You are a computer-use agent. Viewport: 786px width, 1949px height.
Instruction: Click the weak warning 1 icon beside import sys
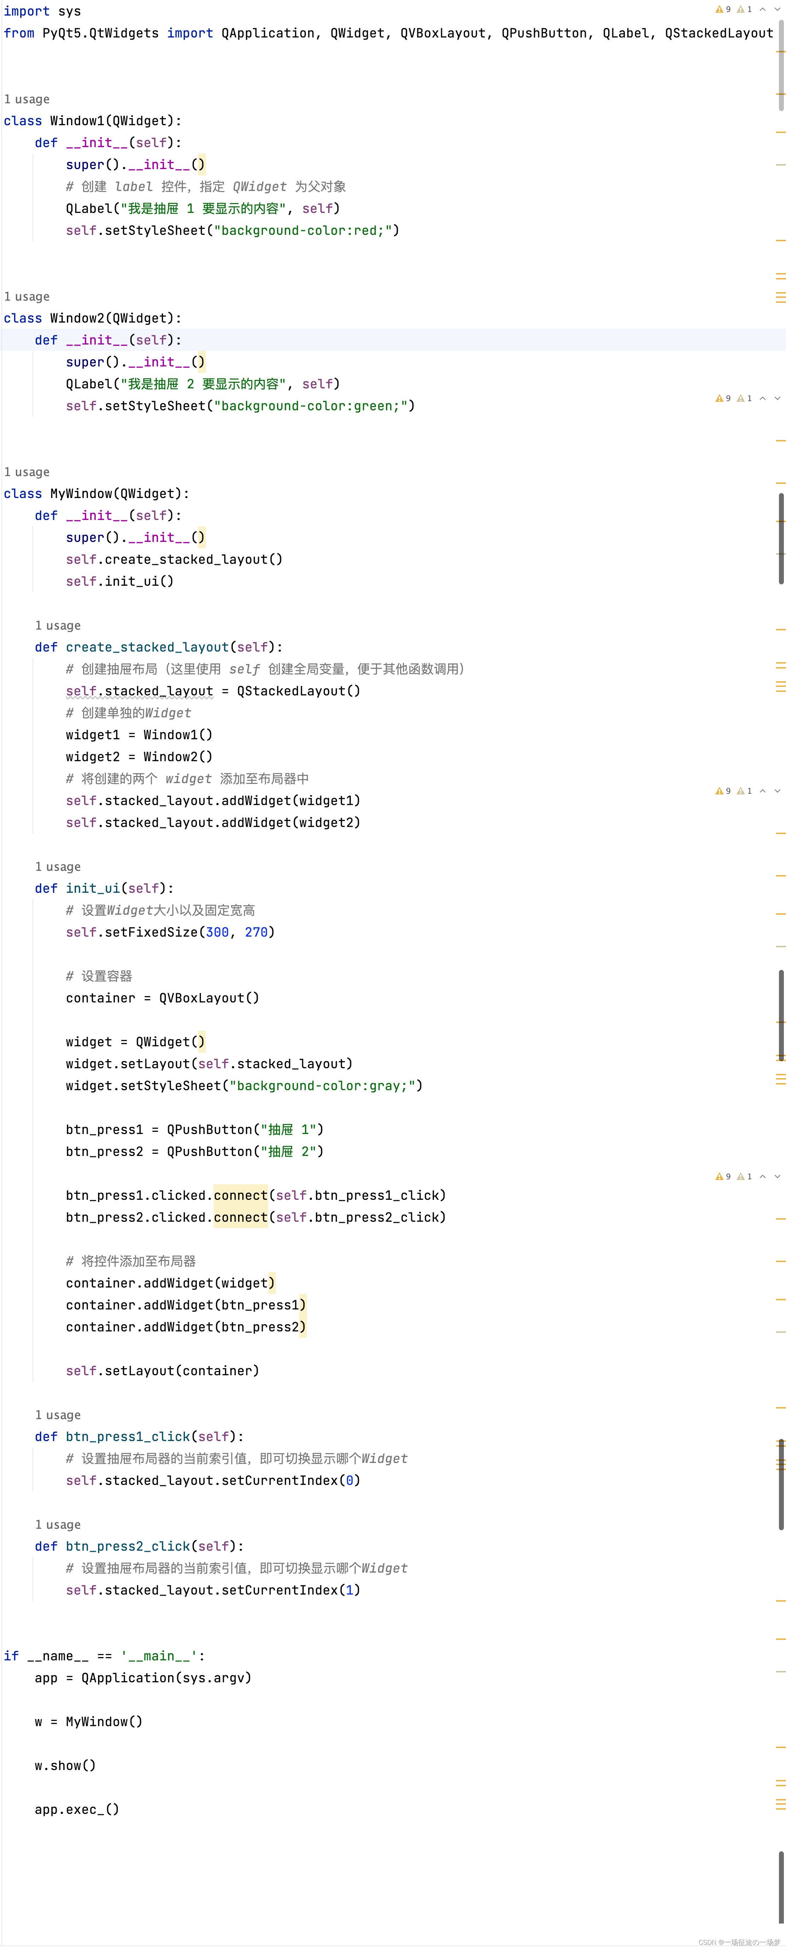(744, 10)
